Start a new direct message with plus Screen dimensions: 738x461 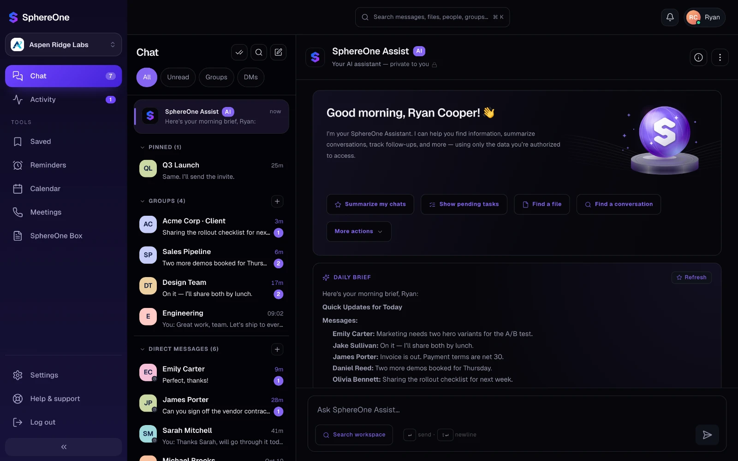277,349
